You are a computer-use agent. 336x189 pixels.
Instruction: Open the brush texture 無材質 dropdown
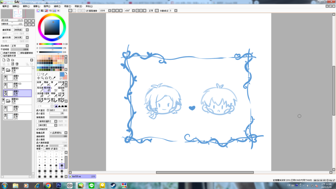[x=56, y=125]
